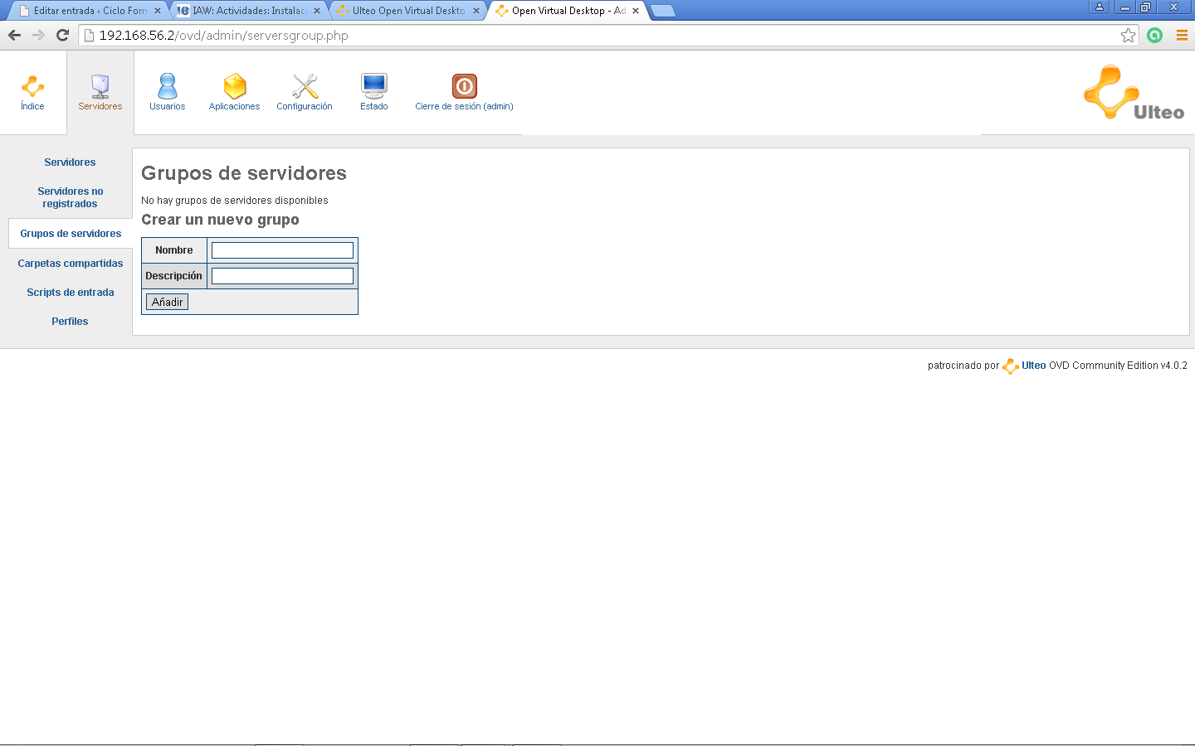Open Configuración tools icon
This screenshot has width=1195, height=746.
[x=305, y=86]
